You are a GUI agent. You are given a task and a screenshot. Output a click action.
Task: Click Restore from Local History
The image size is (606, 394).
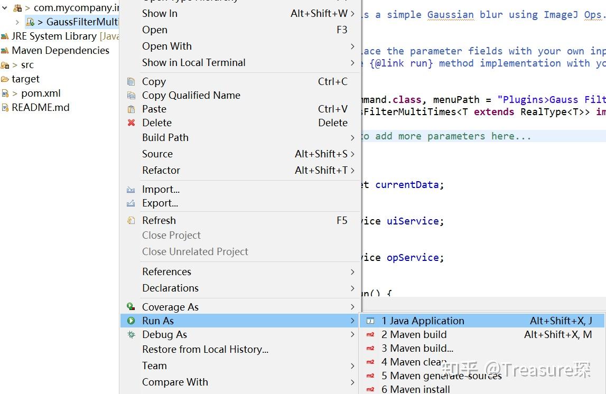(205, 349)
